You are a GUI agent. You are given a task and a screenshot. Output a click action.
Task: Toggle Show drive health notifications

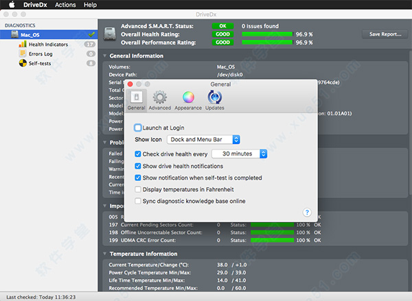(x=138, y=166)
